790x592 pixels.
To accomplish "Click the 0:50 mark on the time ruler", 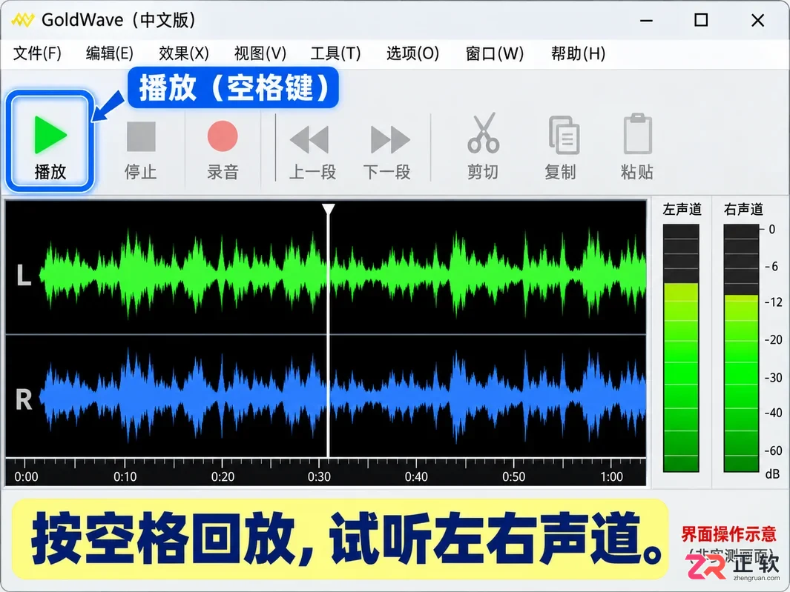I will 513,476.
